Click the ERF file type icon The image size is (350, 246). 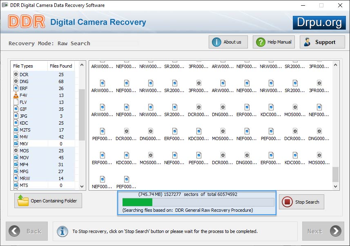(x=16, y=88)
